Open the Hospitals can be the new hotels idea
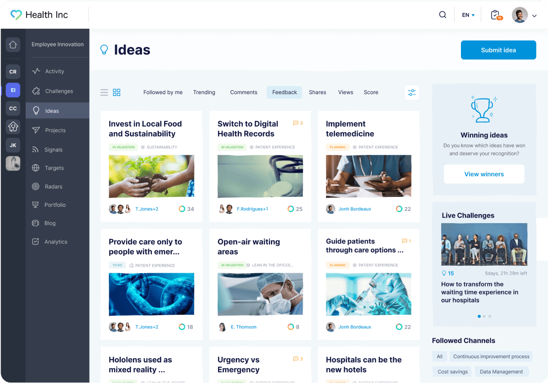 coord(364,365)
